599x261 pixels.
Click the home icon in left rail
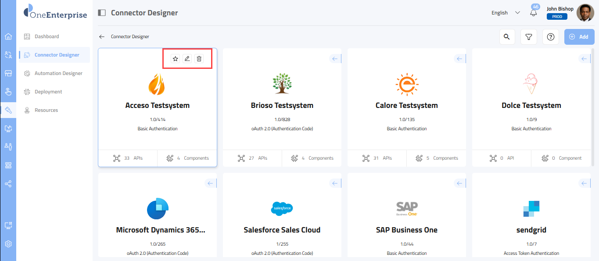pos(8,36)
